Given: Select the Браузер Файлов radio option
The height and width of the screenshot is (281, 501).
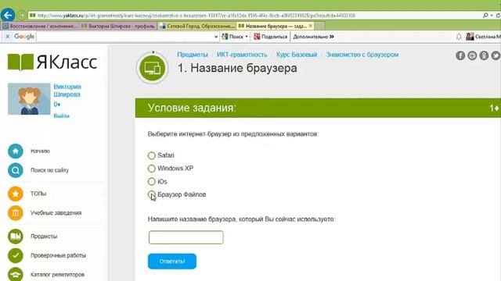Looking at the screenshot, I should pyautogui.click(x=151, y=194).
